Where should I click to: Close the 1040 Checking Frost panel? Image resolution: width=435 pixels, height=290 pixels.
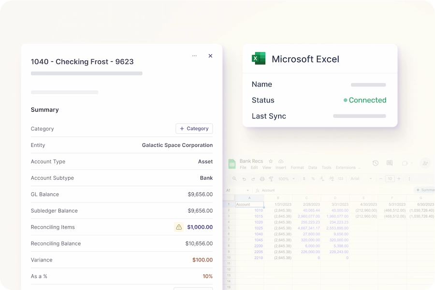pos(210,56)
